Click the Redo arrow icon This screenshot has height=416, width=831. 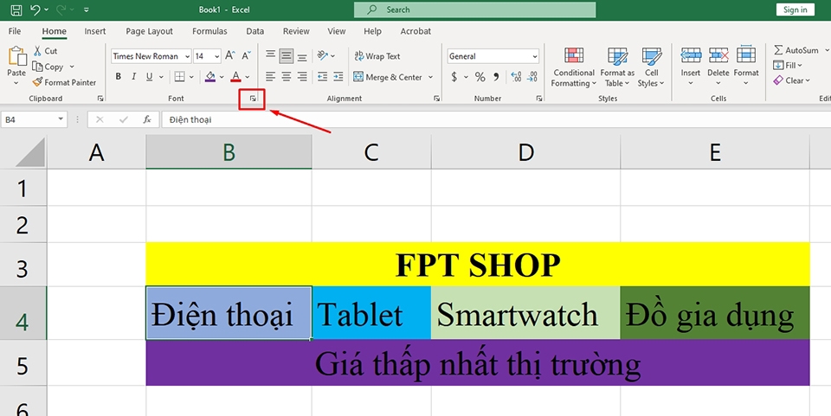[61, 10]
